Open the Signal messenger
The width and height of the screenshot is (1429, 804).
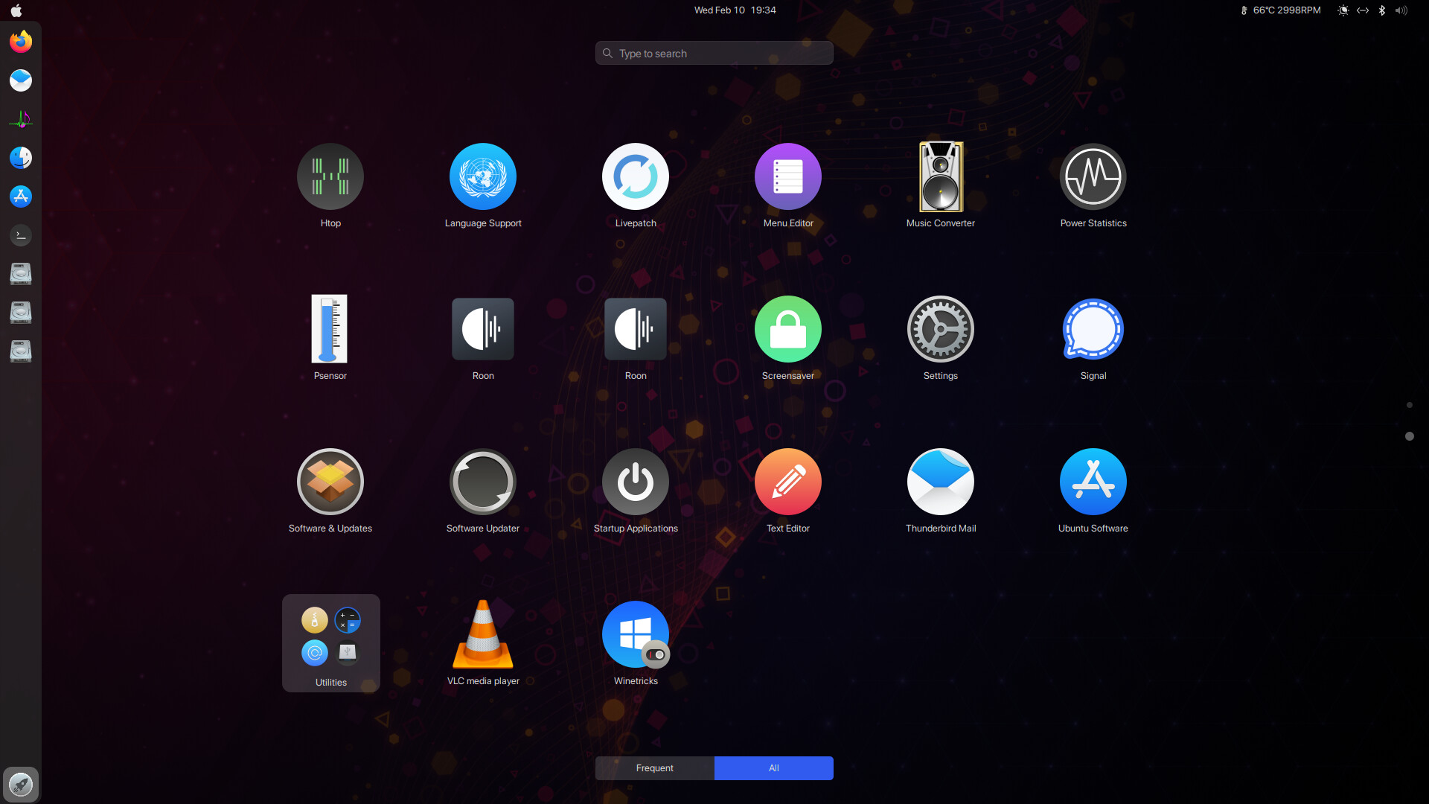[x=1093, y=329]
